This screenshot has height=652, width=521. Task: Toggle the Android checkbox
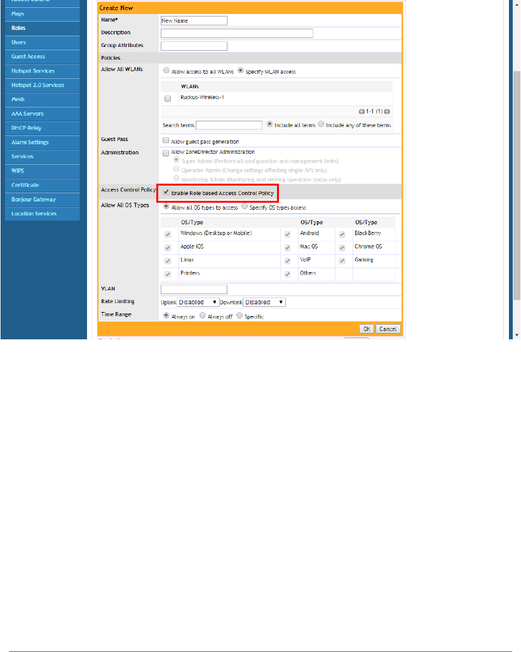click(287, 234)
